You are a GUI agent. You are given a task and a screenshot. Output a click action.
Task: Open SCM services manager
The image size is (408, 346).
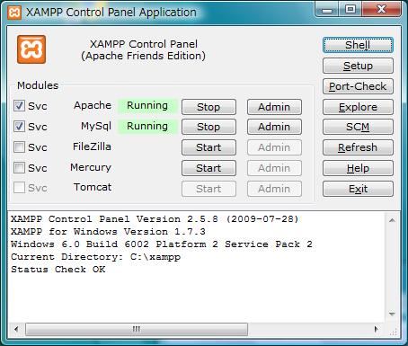(x=358, y=127)
